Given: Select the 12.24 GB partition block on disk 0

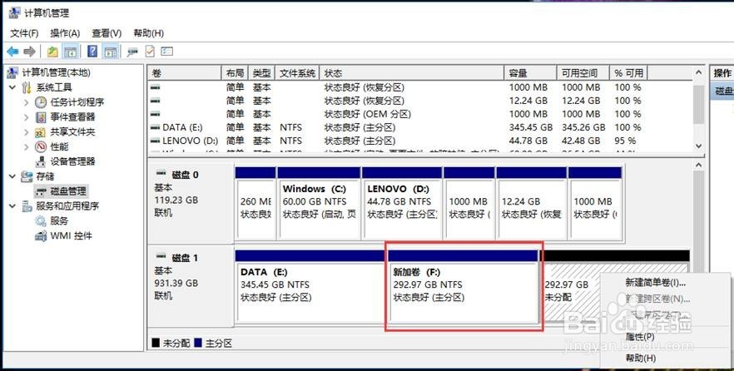Looking at the screenshot, I should point(531,202).
